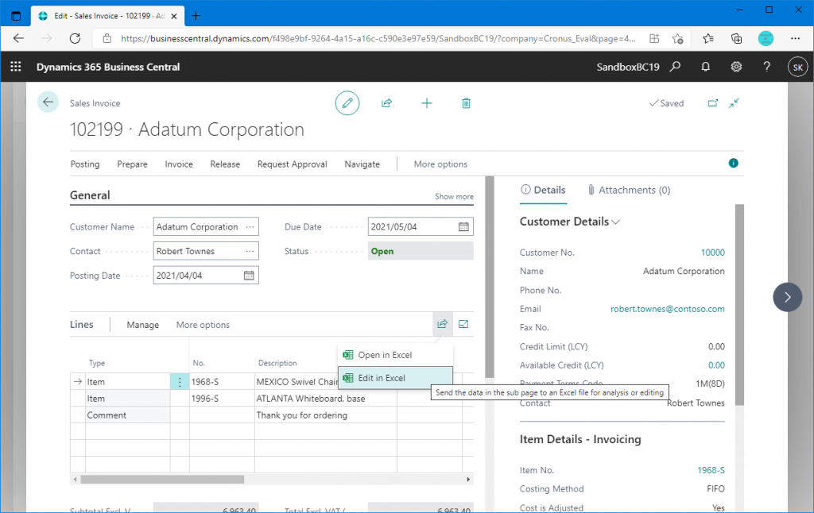Viewport: 814px width, 513px height.
Task: Expand the Lines part to full view
Action: click(463, 324)
